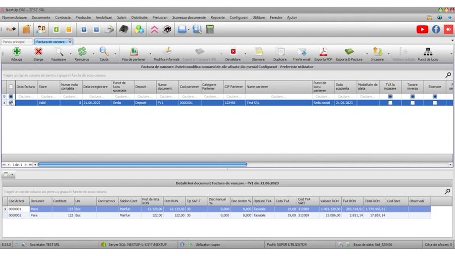
Task: Click the Stornare button
Action: 258,52
